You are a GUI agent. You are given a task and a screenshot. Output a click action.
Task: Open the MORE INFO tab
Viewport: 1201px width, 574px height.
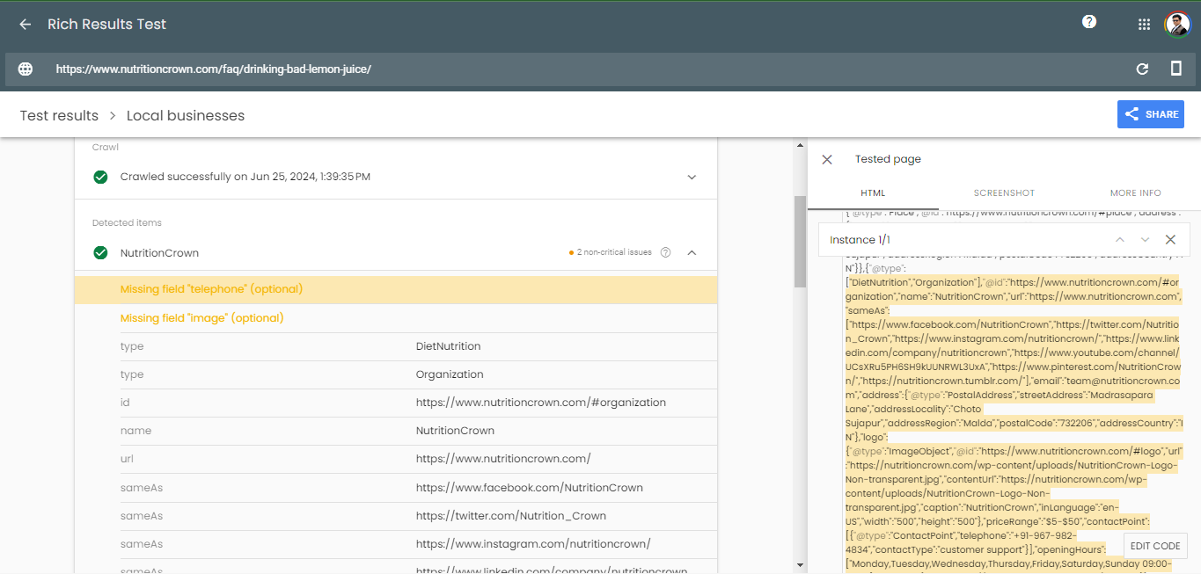tap(1135, 193)
